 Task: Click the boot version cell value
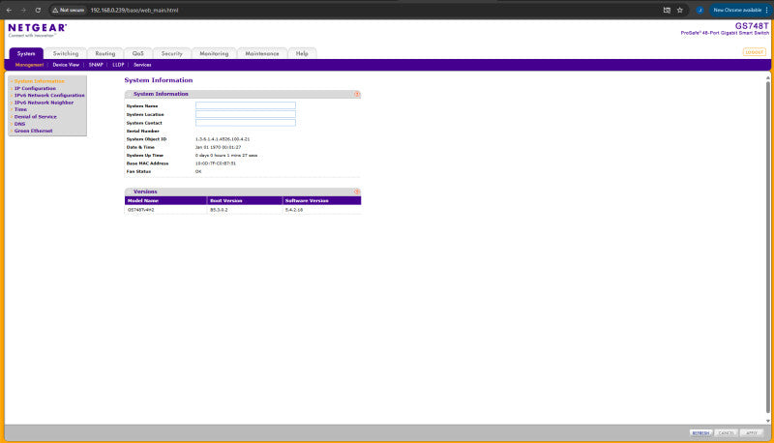point(219,210)
